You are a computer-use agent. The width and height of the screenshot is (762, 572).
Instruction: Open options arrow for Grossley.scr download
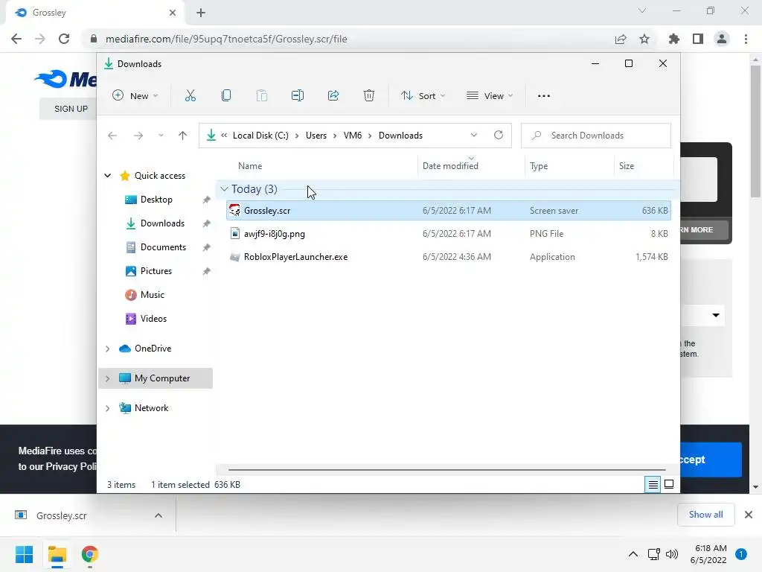159,515
